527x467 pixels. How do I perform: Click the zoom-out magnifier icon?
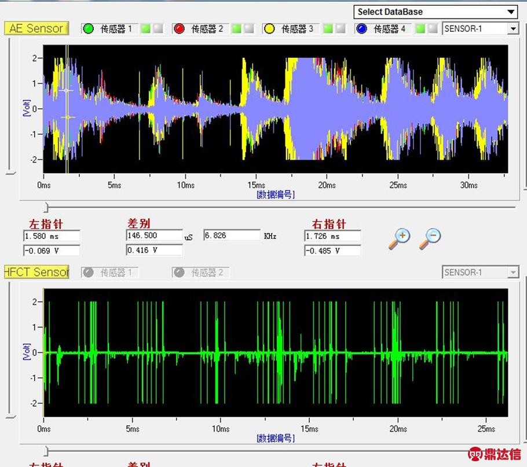click(x=430, y=238)
